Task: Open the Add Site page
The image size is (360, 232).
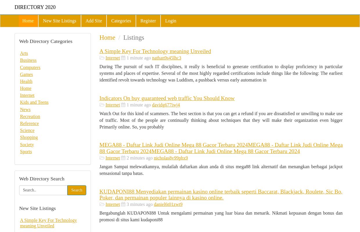Action: pyautogui.click(x=93, y=21)
